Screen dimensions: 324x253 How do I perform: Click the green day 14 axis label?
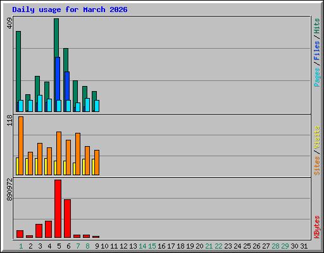pos(142,246)
